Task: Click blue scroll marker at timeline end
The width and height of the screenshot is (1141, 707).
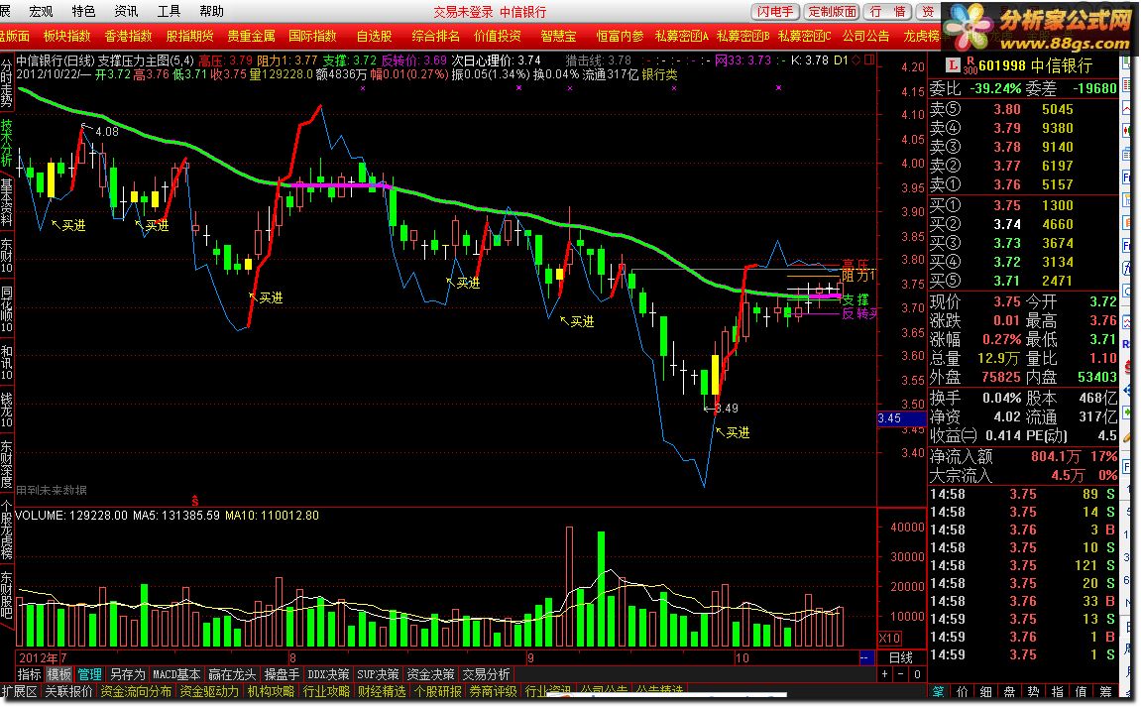Action: point(866,657)
